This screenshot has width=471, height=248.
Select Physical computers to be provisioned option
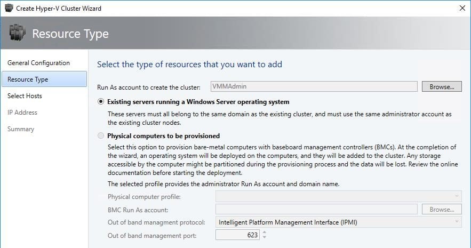coord(101,135)
